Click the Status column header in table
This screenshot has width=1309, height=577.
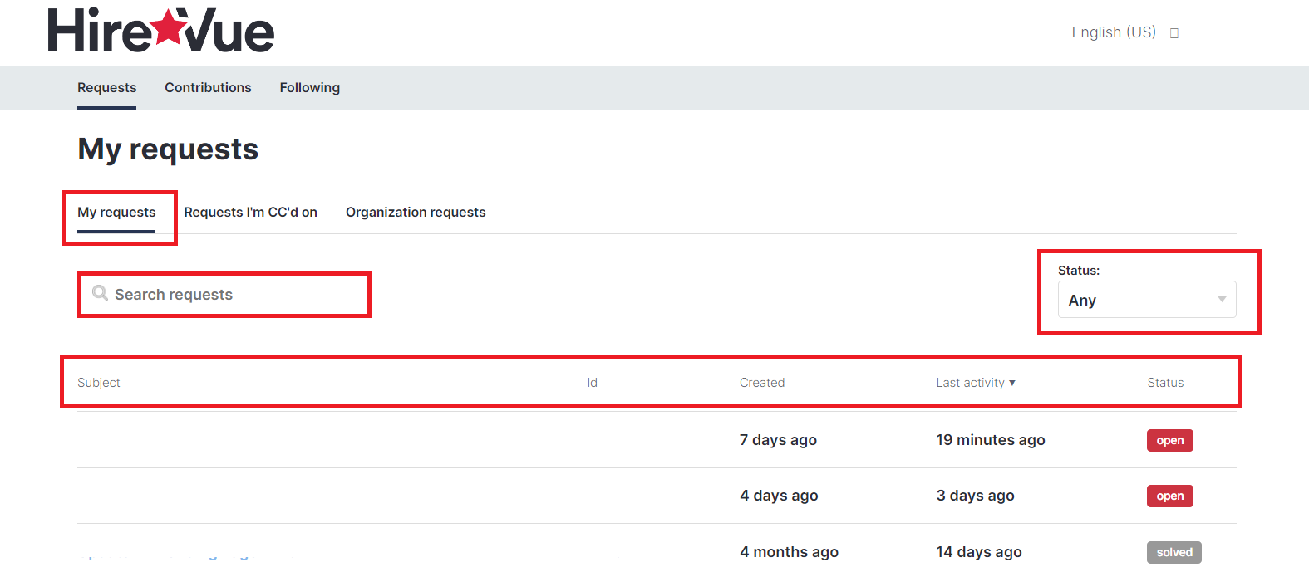[x=1164, y=383]
